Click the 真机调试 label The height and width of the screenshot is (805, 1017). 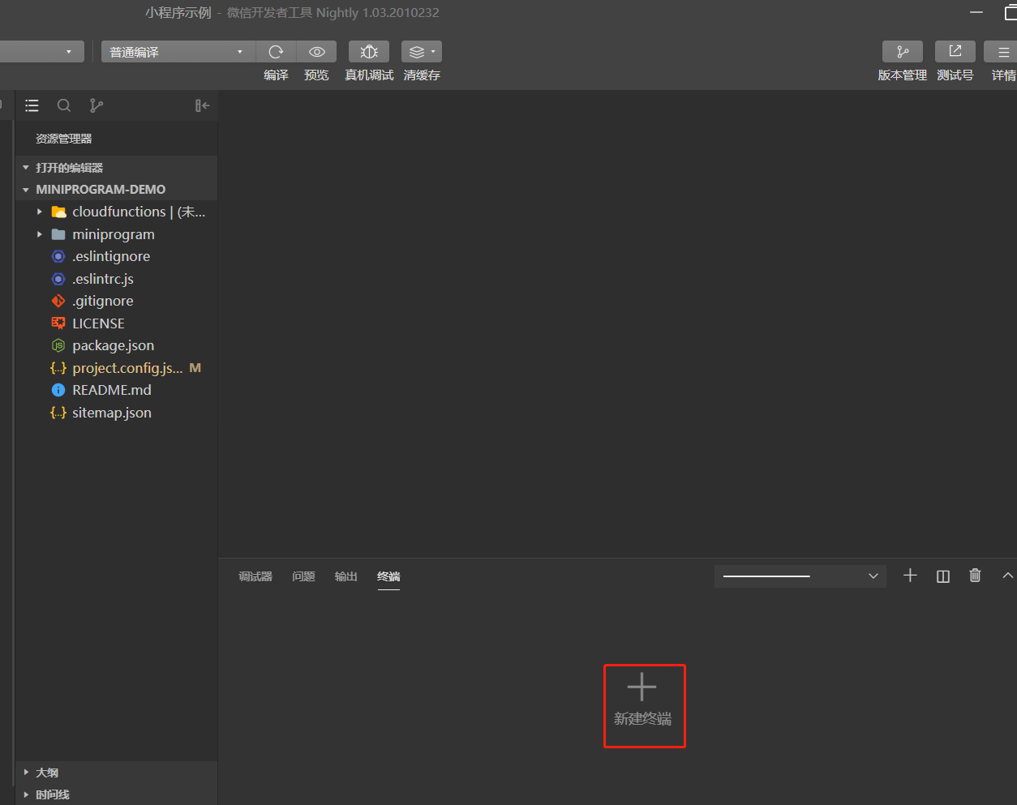pos(369,75)
